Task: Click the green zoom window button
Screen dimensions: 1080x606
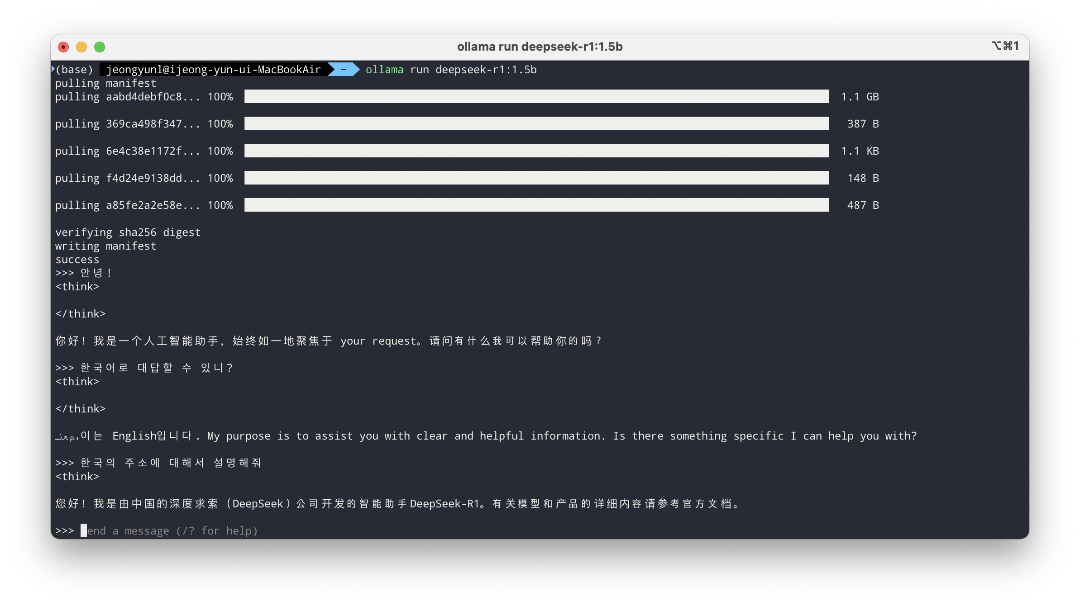Action: (x=100, y=47)
